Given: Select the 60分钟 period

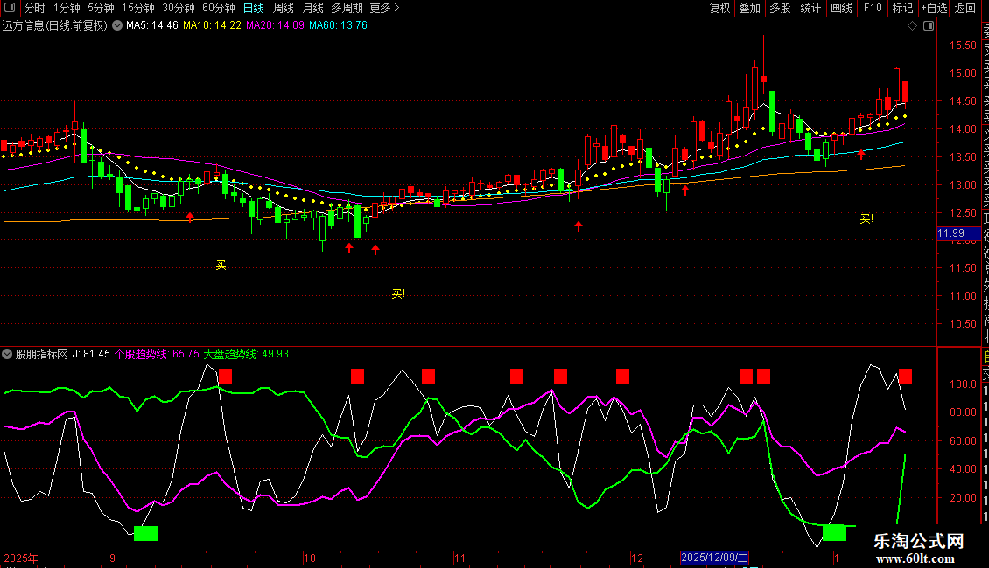Looking at the screenshot, I should click(218, 8).
